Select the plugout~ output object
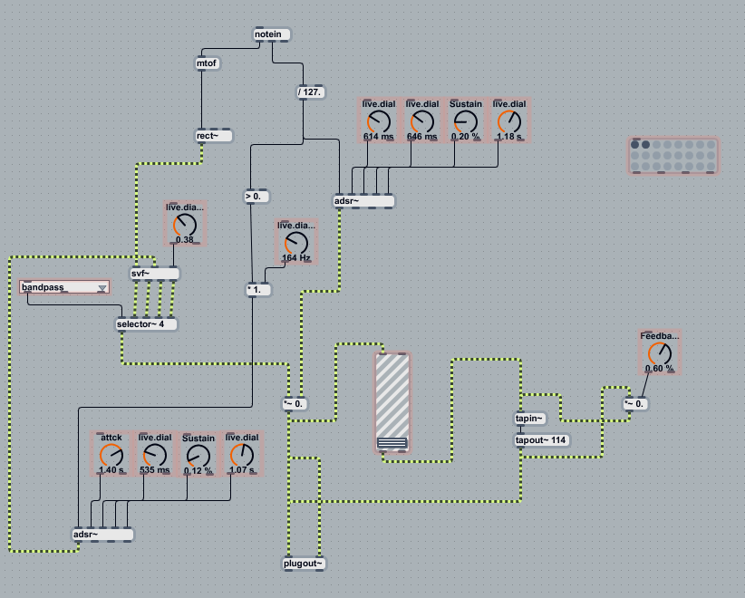 304,564
